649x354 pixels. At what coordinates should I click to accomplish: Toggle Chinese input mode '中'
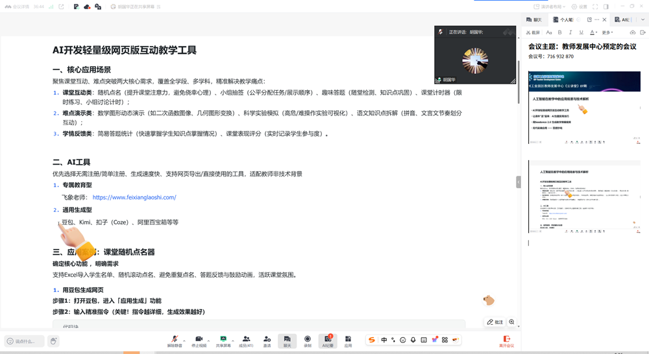tap(384, 340)
